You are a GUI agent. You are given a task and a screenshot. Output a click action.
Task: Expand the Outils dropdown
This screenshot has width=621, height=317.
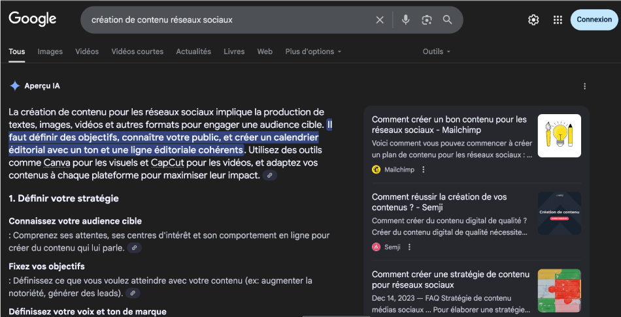pyautogui.click(x=437, y=52)
